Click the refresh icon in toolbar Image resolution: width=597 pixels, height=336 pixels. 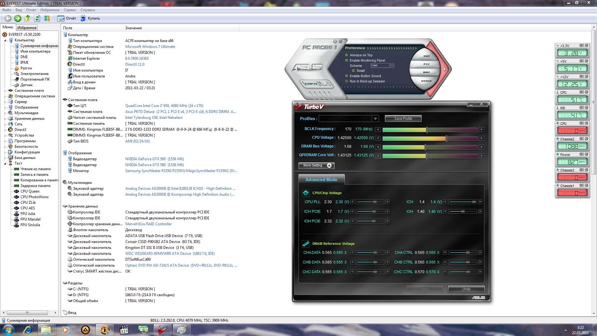pos(37,18)
